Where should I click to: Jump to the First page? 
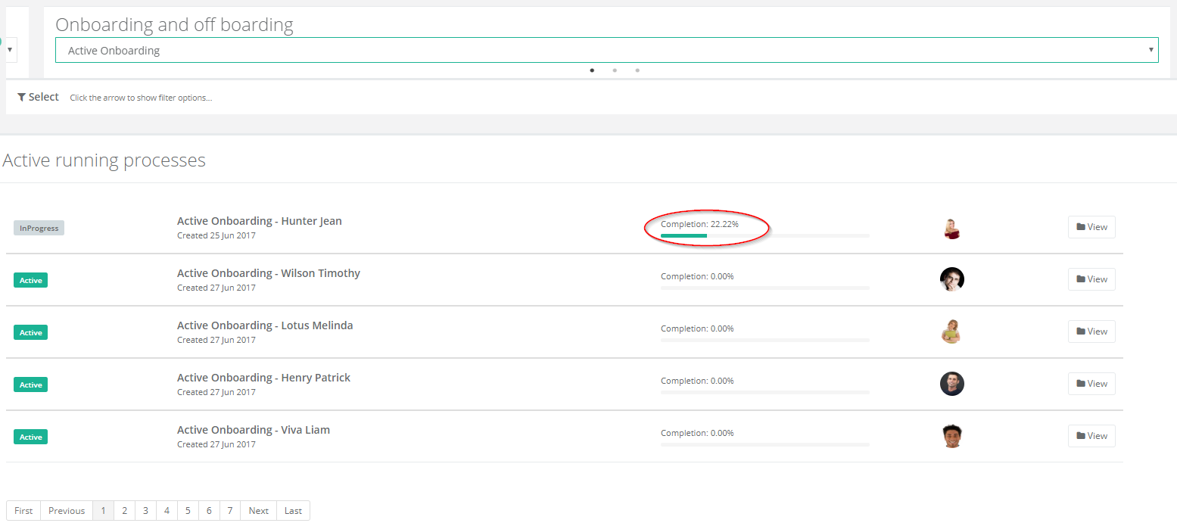(x=23, y=510)
